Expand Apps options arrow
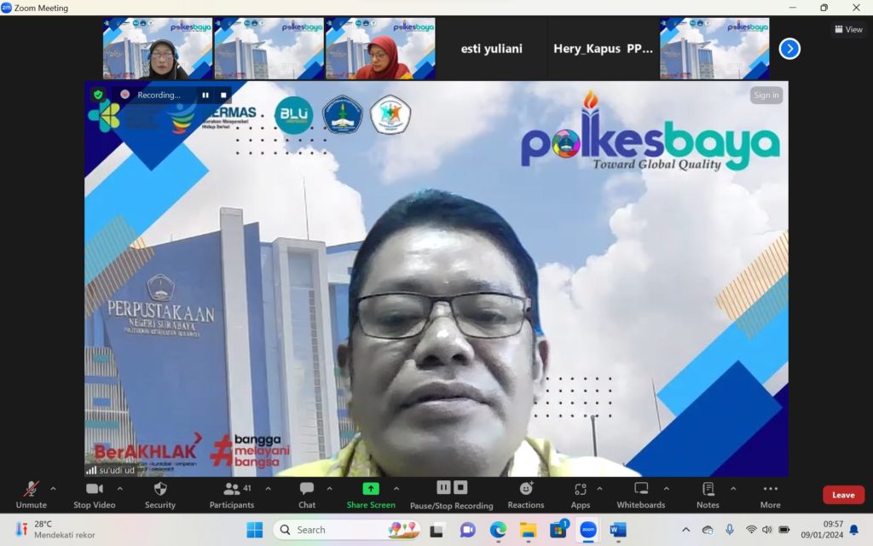 pos(599,489)
